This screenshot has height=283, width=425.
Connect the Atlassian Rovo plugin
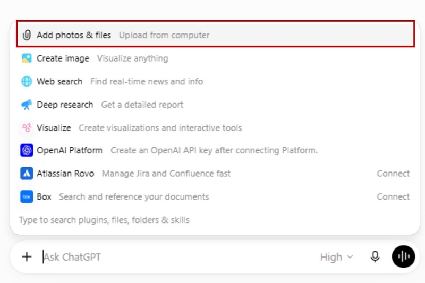393,173
